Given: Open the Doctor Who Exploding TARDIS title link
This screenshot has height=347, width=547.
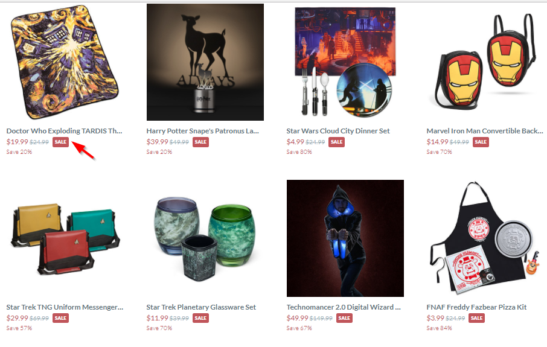Looking at the screenshot, I should pos(64,131).
